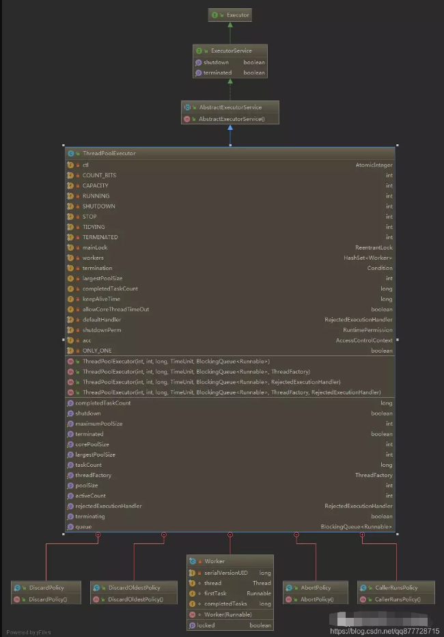Click the interface icon beside ExecutorService
The width and height of the screenshot is (444, 637).
pyautogui.click(x=199, y=51)
